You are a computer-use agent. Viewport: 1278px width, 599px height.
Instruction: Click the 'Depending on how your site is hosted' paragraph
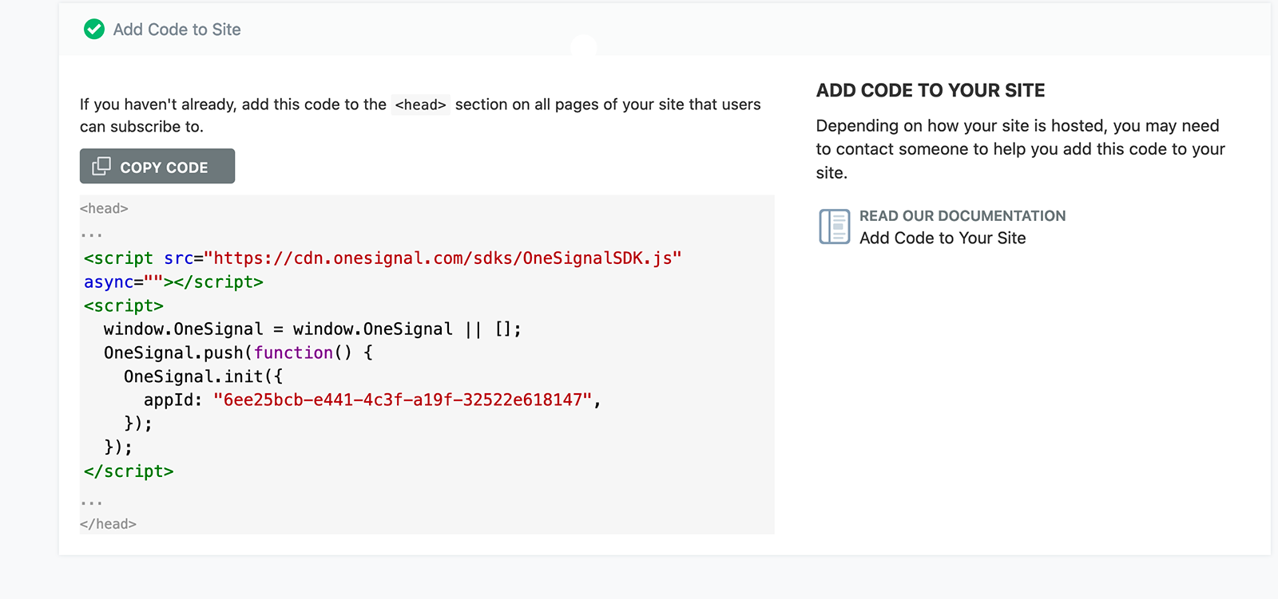pyautogui.click(x=1021, y=149)
